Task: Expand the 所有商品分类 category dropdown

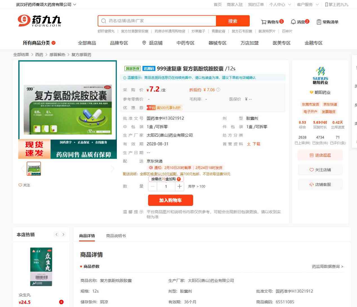Action: (53, 43)
